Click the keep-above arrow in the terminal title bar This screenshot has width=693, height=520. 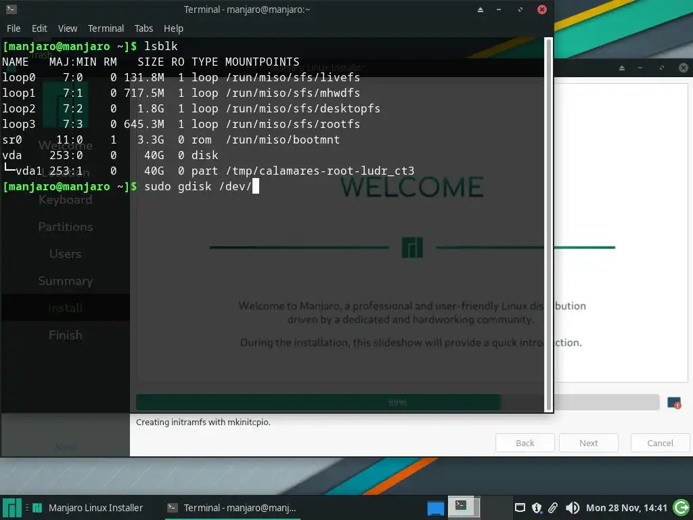(480, 9)
